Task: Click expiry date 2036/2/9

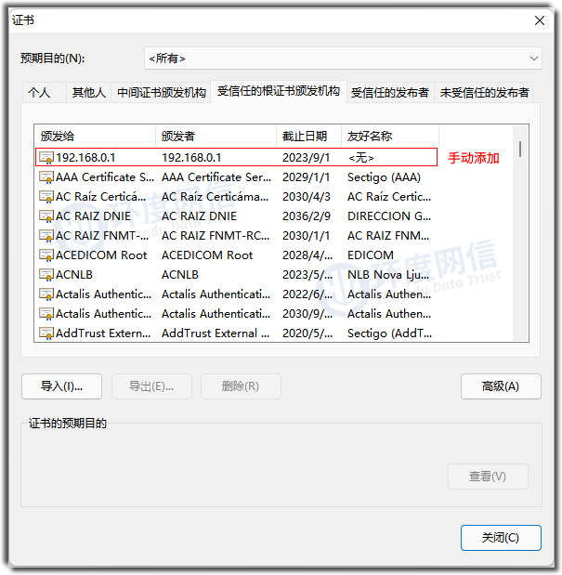Action: [307, 216]
